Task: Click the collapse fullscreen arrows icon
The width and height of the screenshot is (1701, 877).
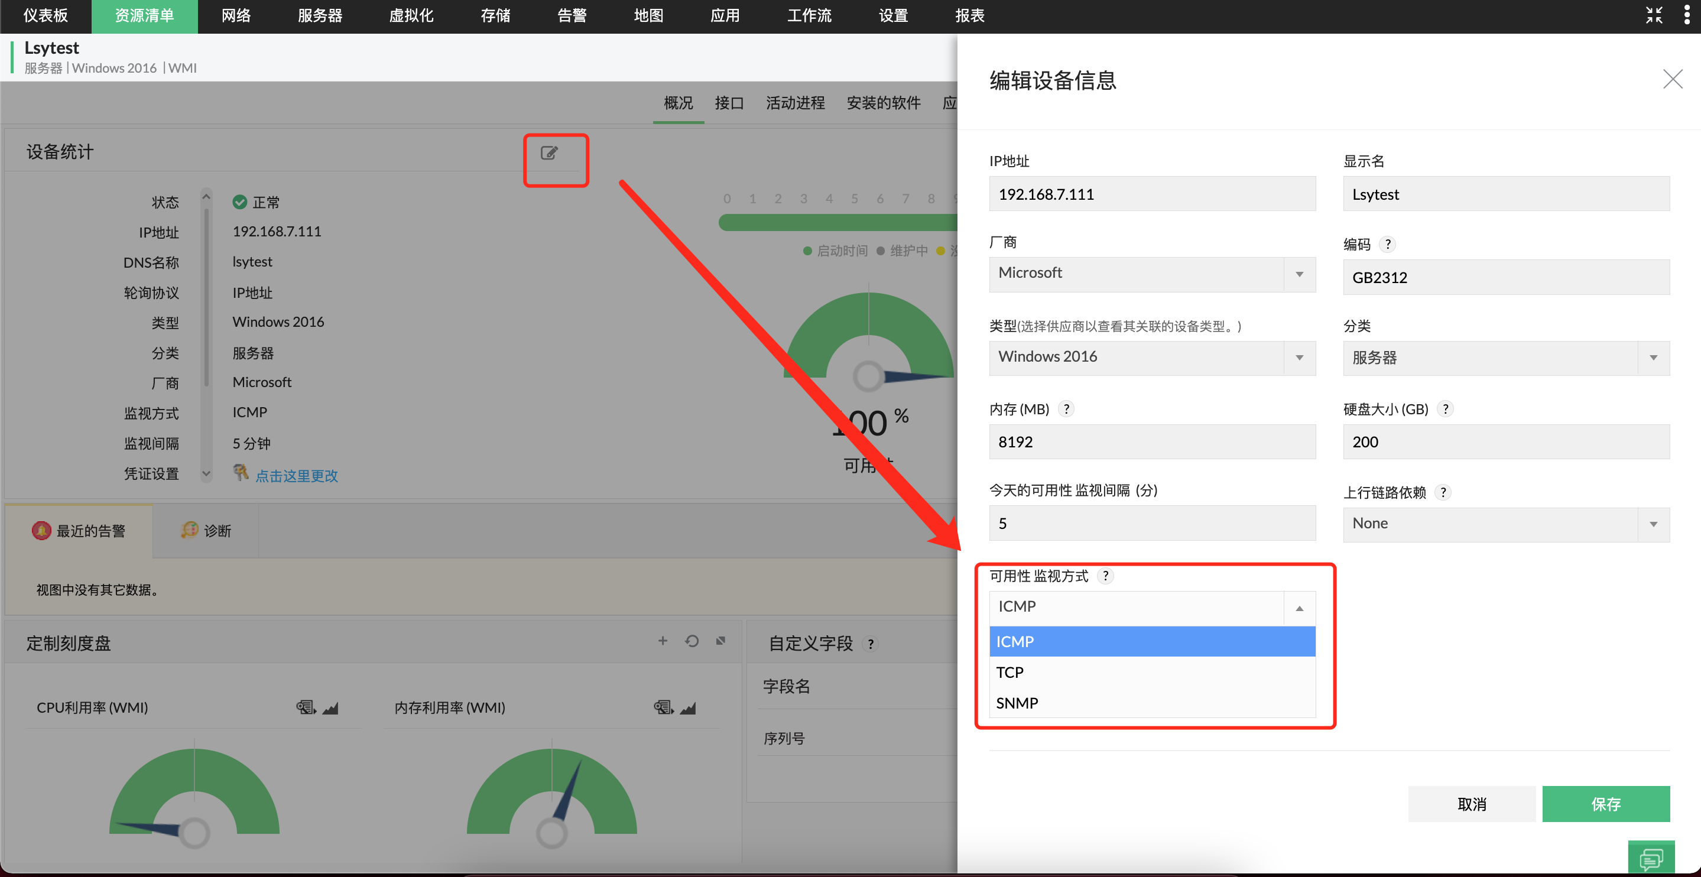Action: (1654, 15)
